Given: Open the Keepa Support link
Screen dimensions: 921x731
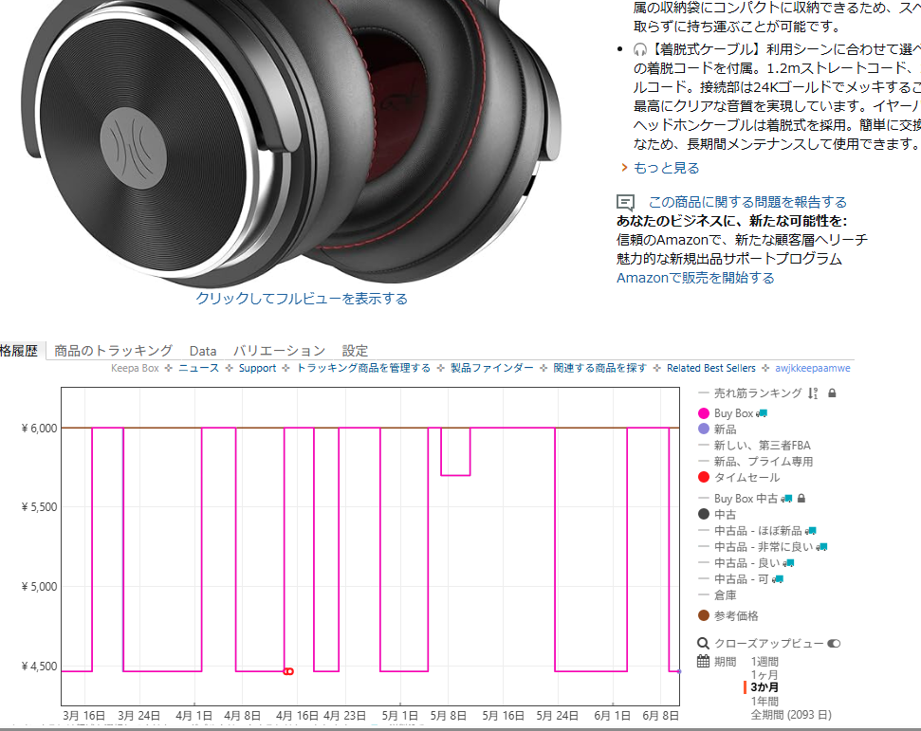Looking at the screenshot, I should pos(257,368).
